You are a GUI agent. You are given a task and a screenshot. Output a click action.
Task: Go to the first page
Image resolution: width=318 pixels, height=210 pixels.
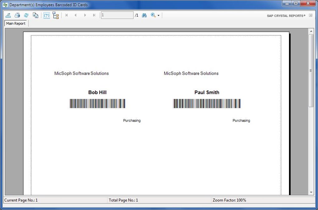tap(66, 15)
